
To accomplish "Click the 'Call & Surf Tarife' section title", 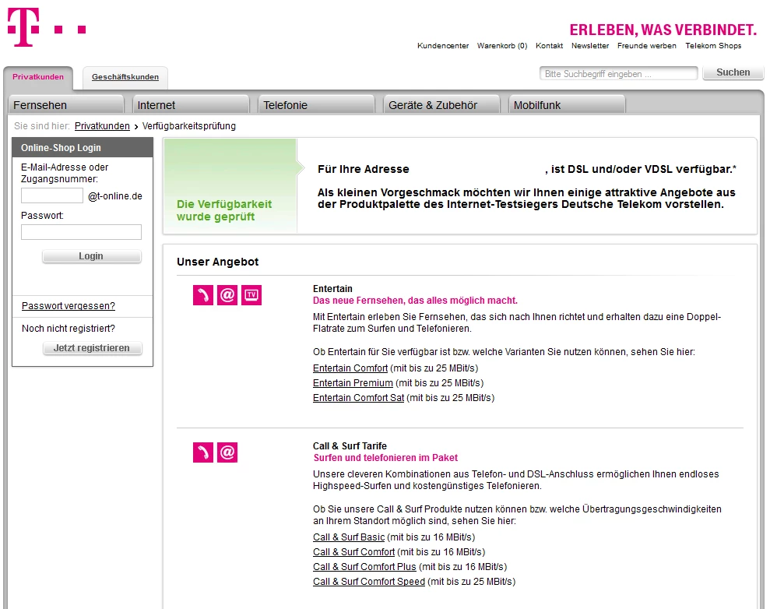I will [350, 446].
